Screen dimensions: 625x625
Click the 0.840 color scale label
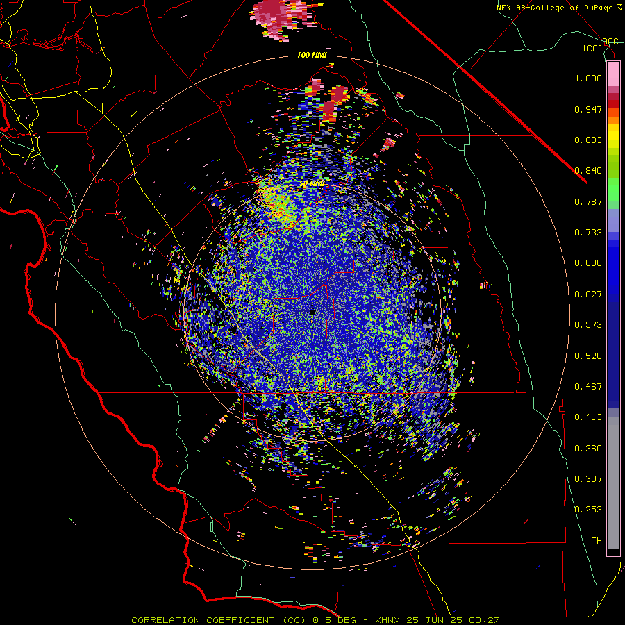588,171
